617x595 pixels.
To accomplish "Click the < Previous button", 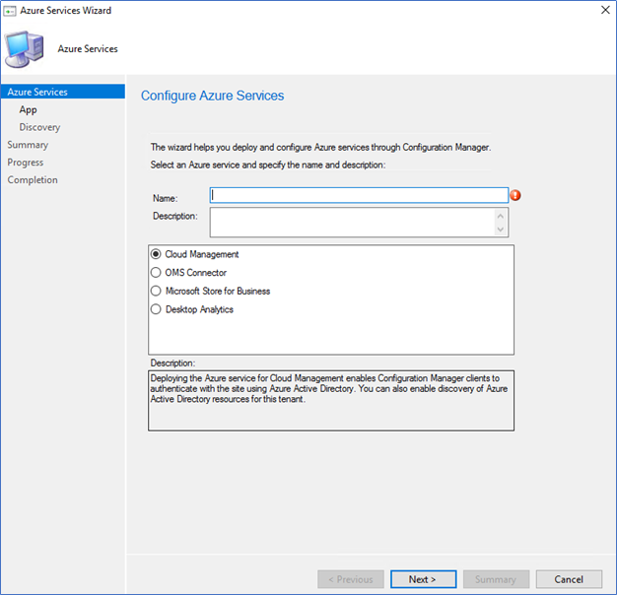I will pos(351,579).
